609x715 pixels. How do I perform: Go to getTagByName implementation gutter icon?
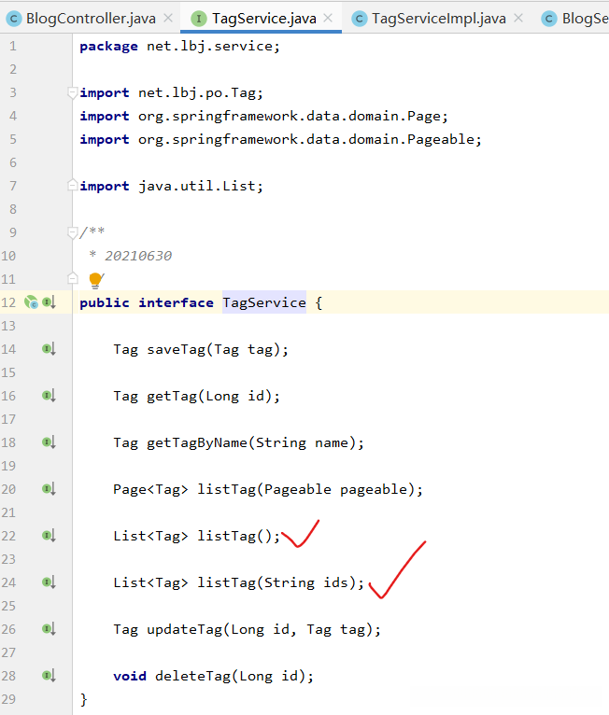pyautogui.click(x=49, y=442)
